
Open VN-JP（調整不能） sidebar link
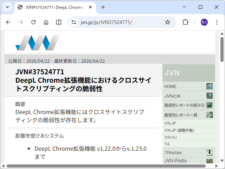pos(189,130)
